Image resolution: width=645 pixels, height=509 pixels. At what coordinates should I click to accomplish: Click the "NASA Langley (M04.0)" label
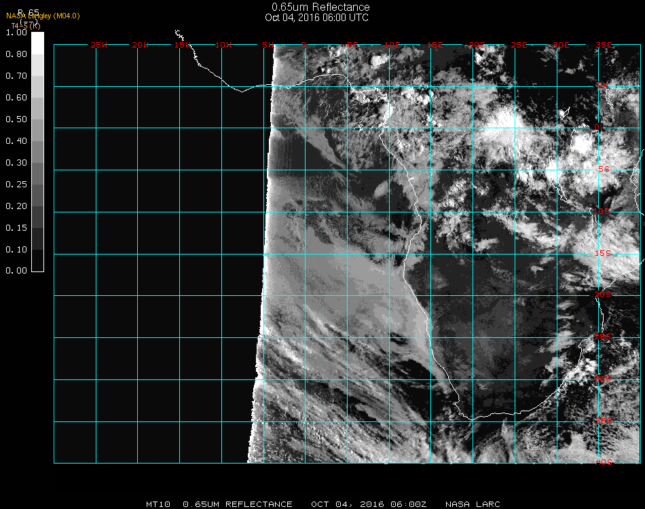[43, 16]
